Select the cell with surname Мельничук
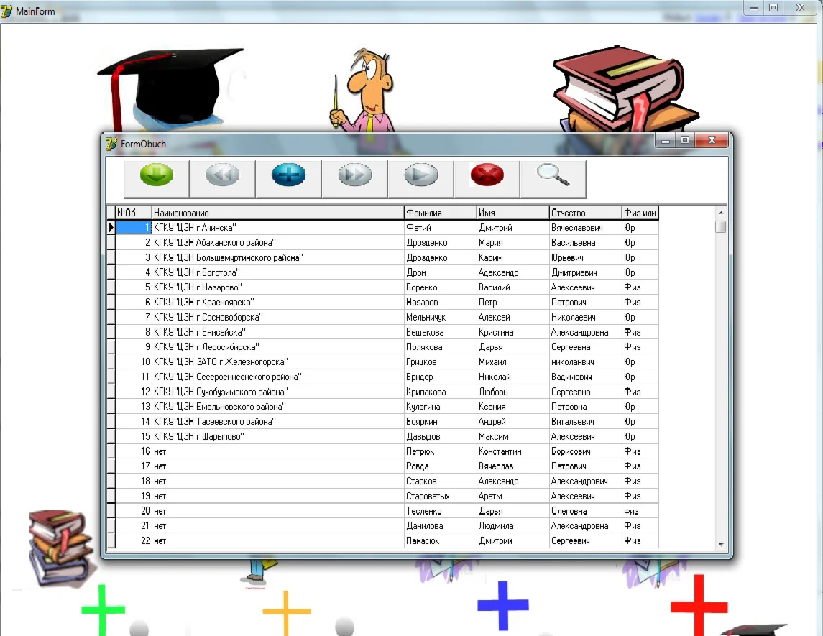This screenshot has height=636, width=823. tap(441, 317)
